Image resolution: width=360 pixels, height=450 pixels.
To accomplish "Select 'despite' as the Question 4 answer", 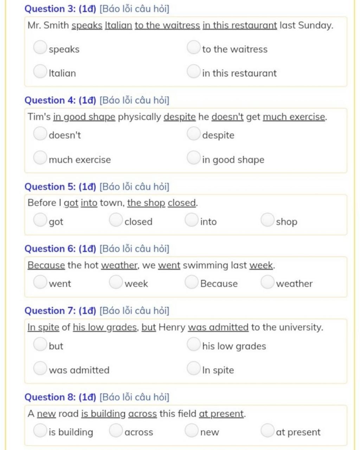I will tap(193, 133).
